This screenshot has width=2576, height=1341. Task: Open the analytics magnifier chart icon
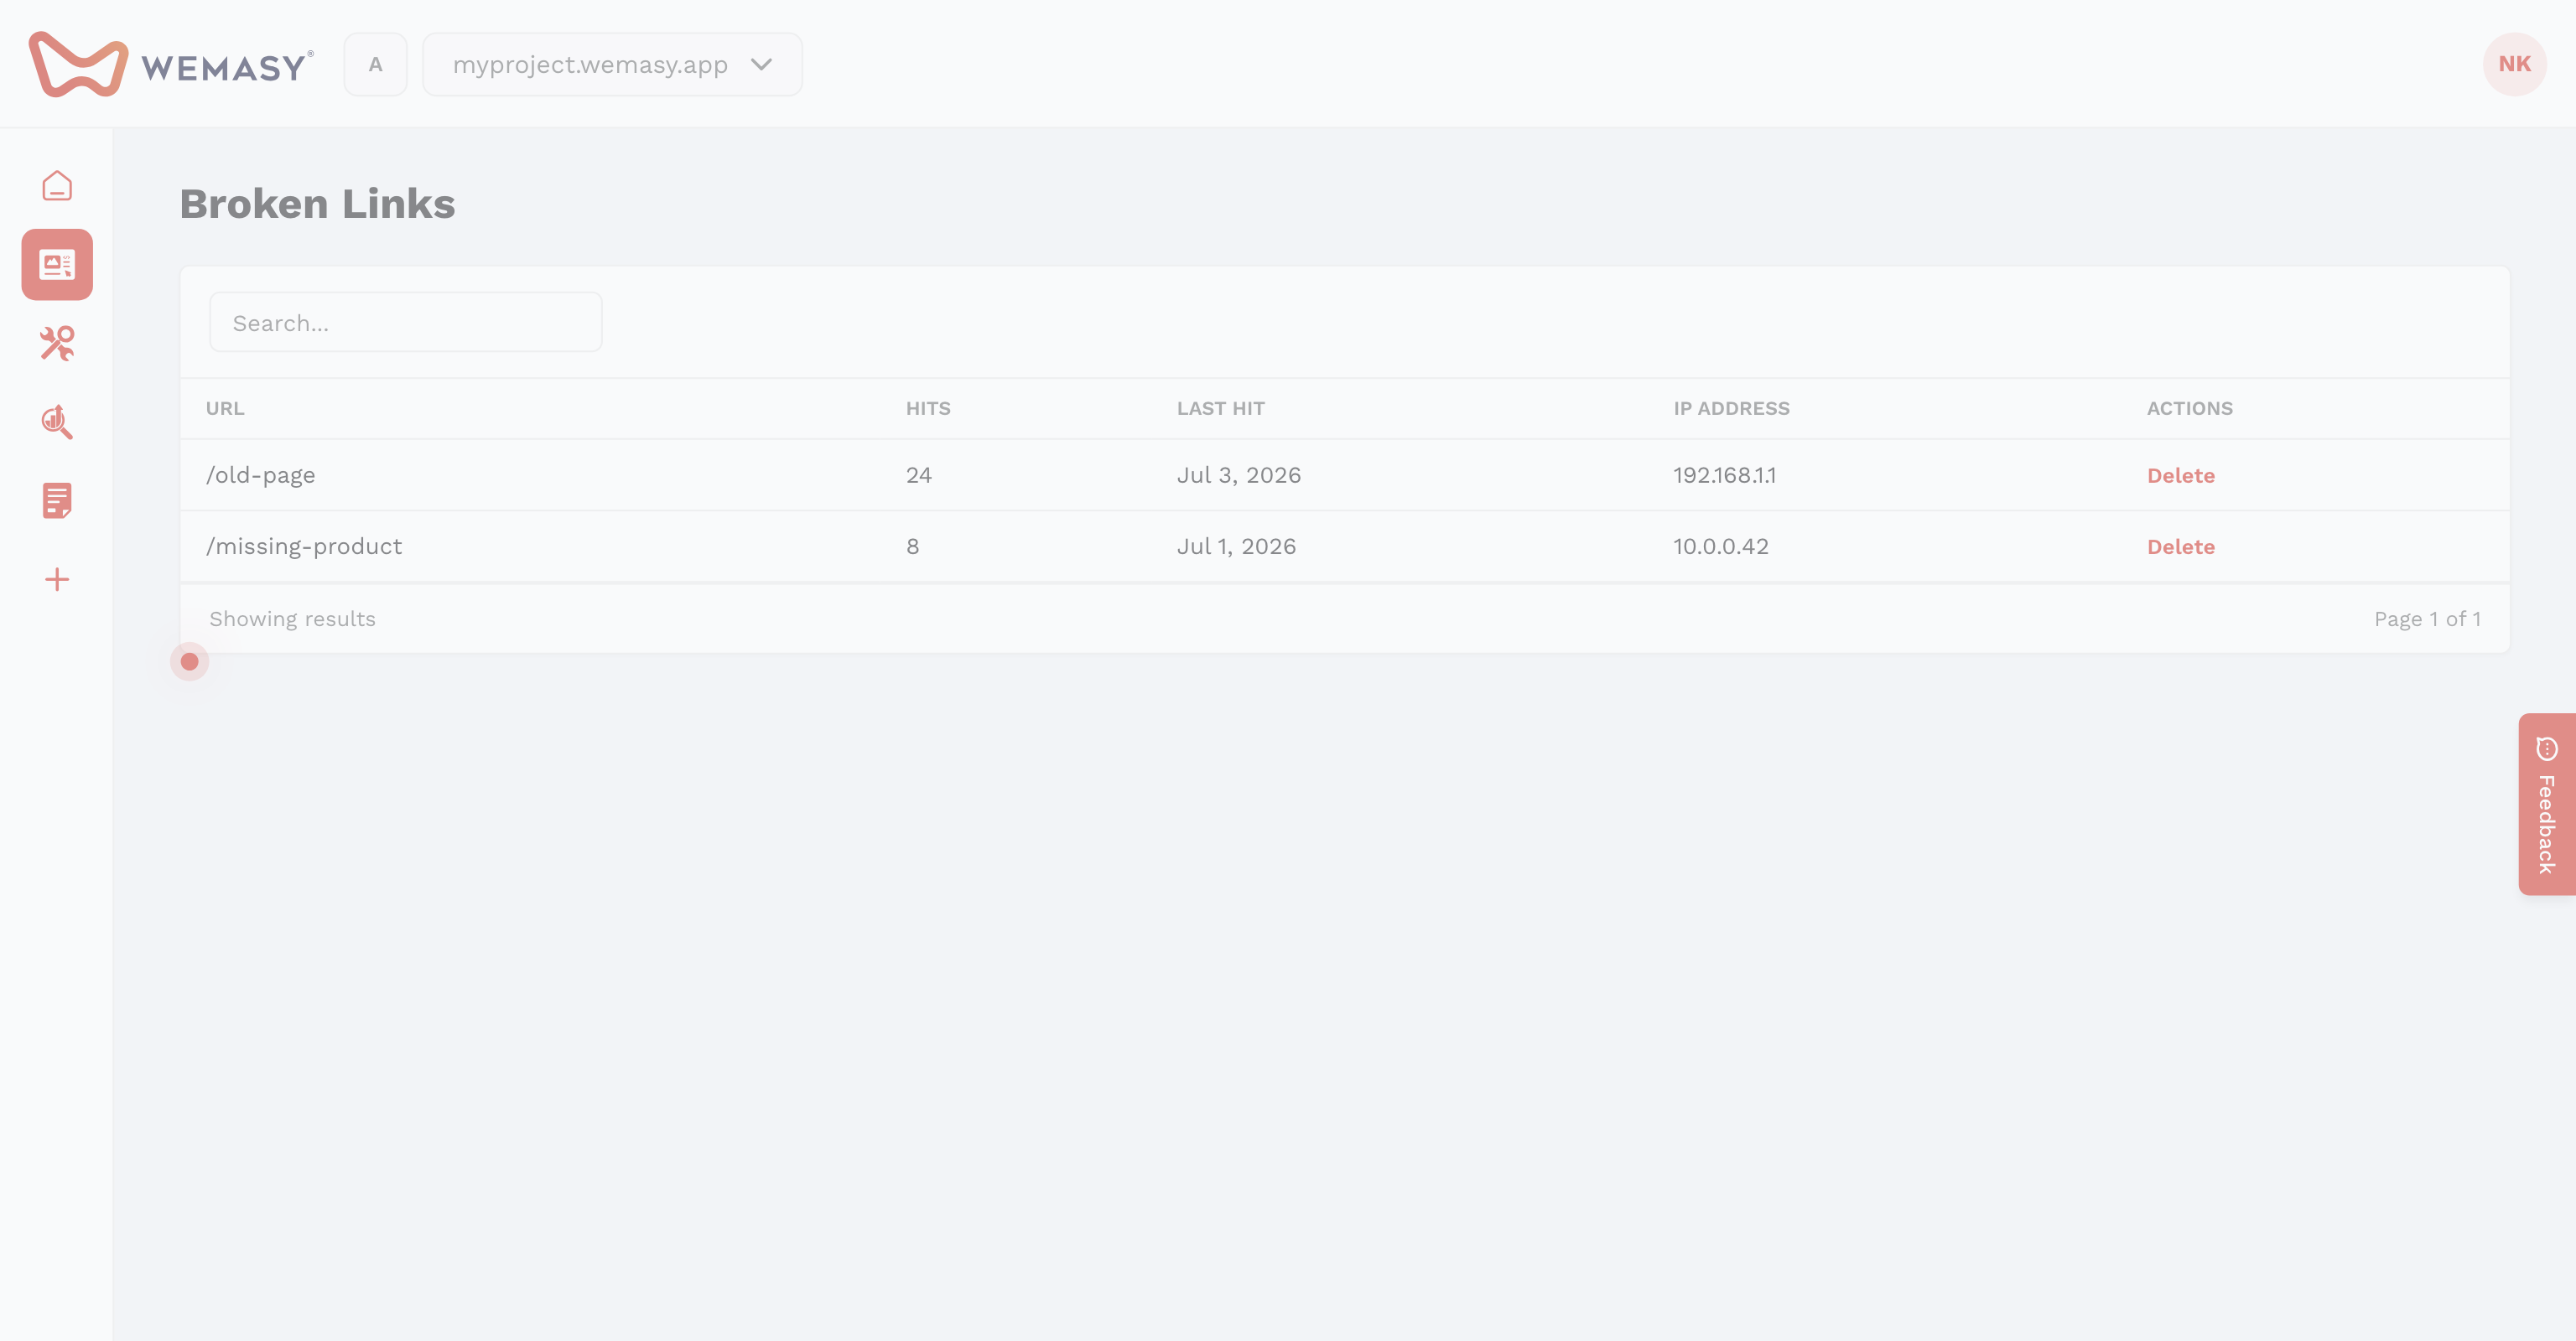click(57, 422)
